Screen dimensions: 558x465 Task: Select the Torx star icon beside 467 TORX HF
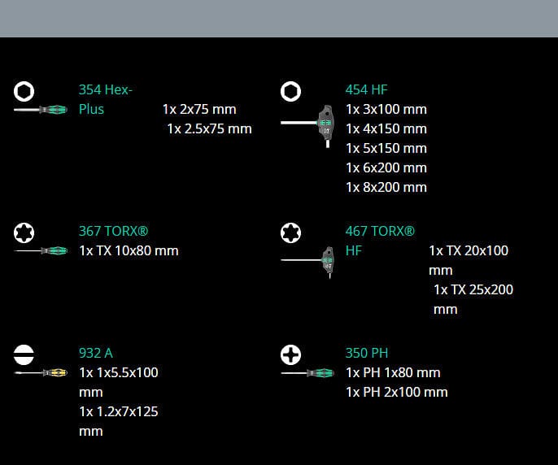point(290,232)
